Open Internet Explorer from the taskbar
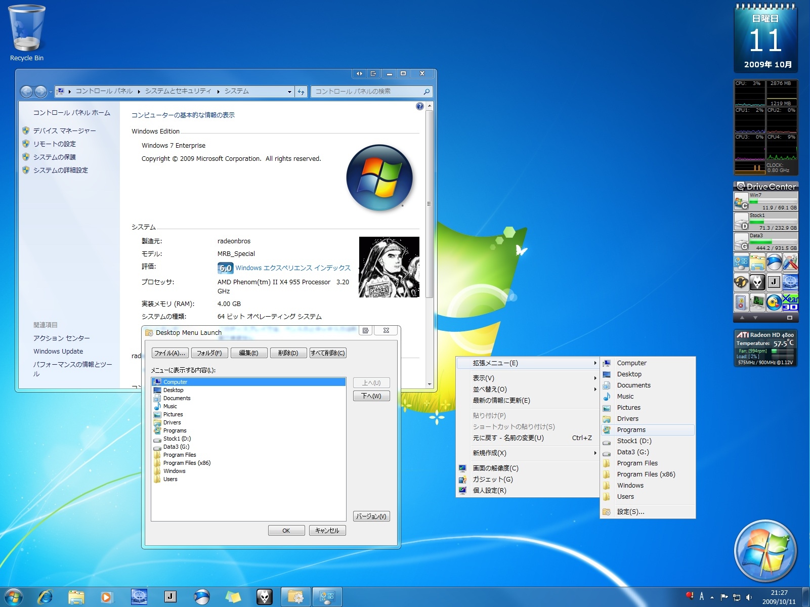Image resolution: width=810 pixels, height=607 pixels. [46, 597]
